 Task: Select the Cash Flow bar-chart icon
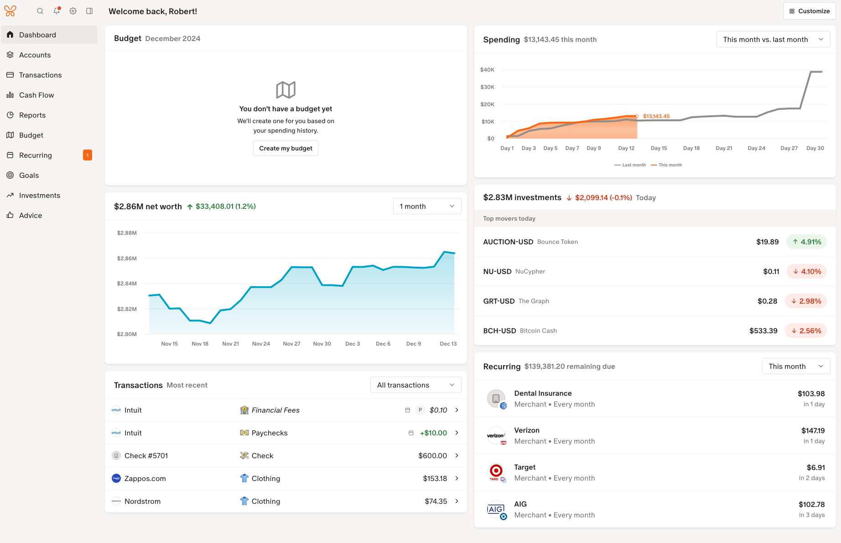tap(10, 95)
